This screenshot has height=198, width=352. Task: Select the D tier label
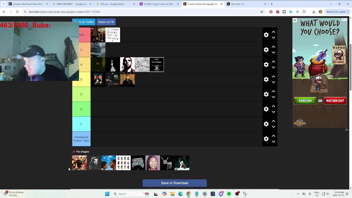[81, 109]
